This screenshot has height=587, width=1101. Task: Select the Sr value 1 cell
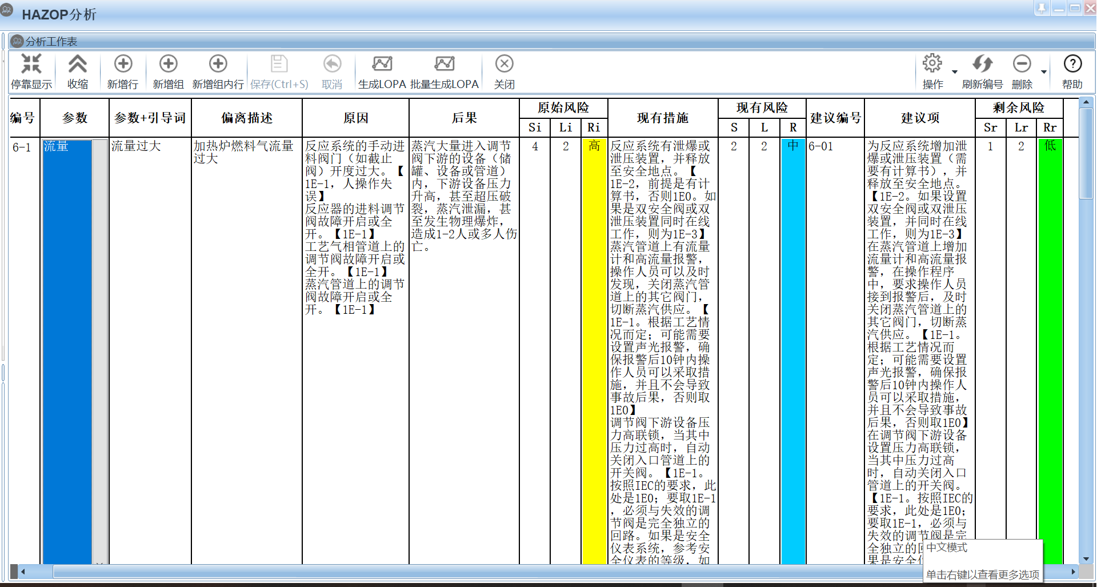click(991, 351)
